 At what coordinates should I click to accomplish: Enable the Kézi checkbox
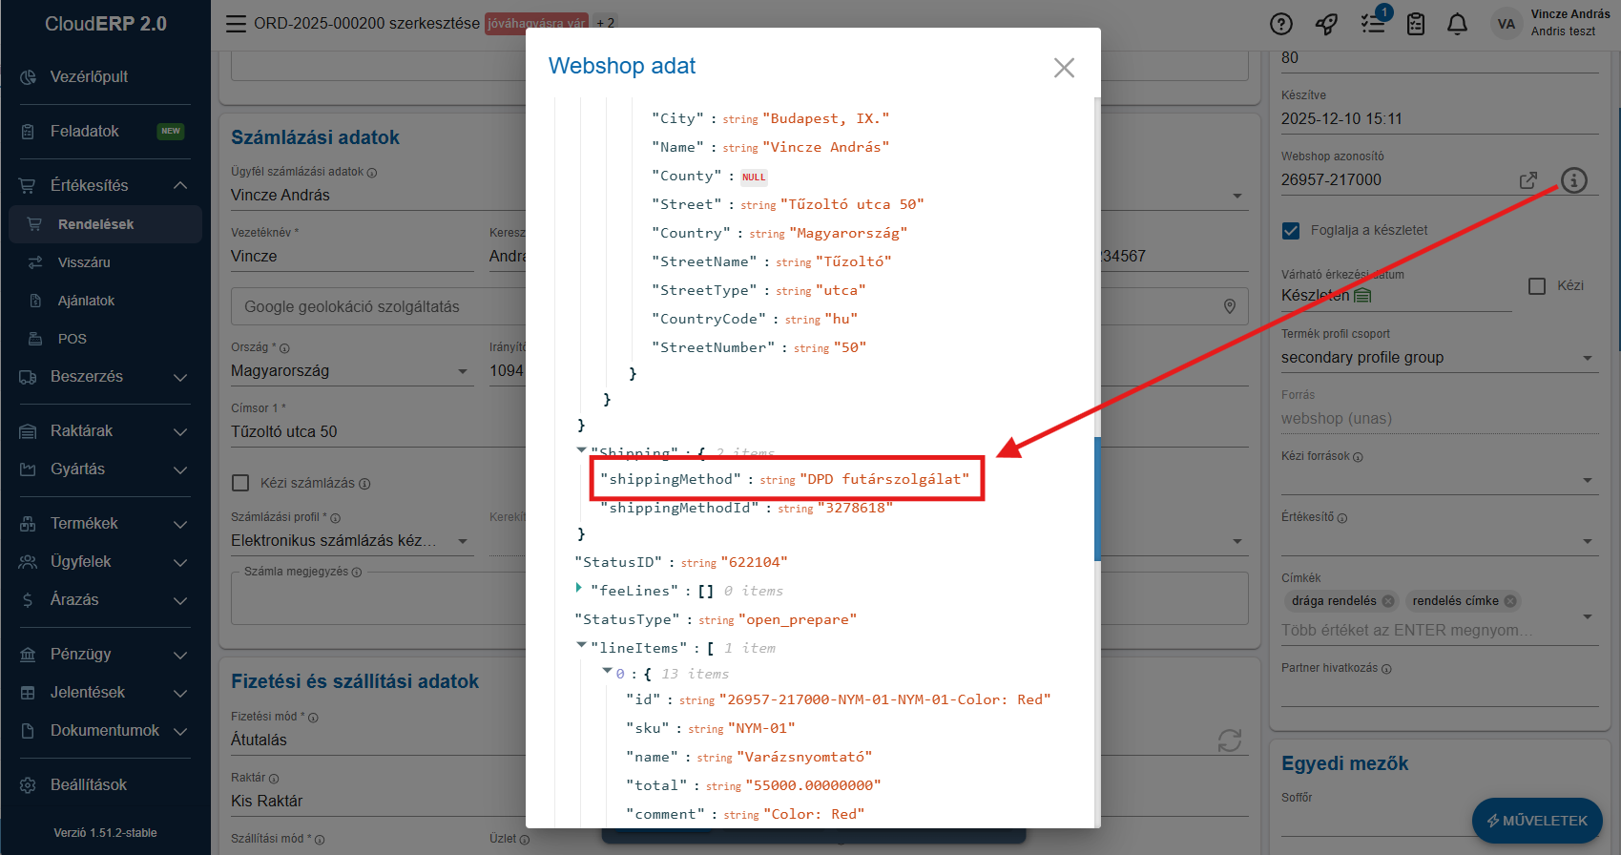tap(1537, 286)
